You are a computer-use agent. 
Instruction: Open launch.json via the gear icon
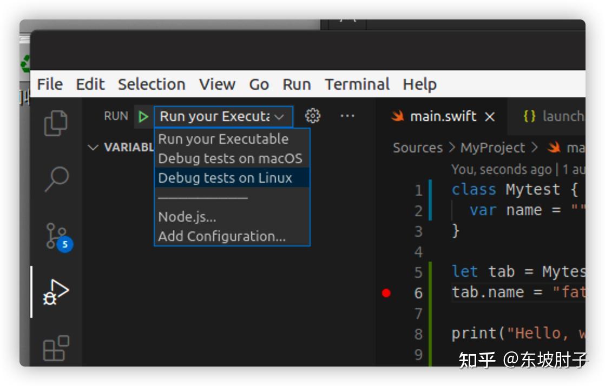click(313, 116)
